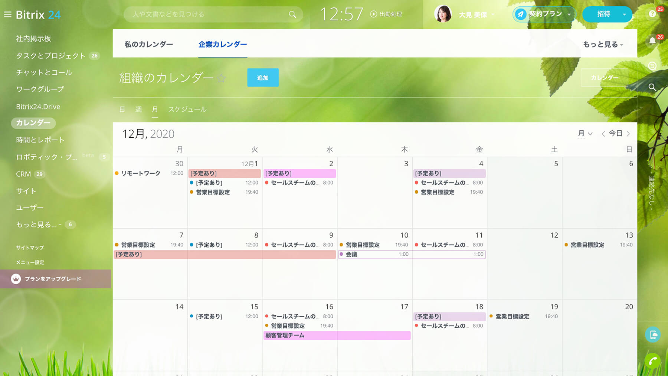Select the 週 view tab
Screen dimensions: 668x376
[x=138, y=109]
